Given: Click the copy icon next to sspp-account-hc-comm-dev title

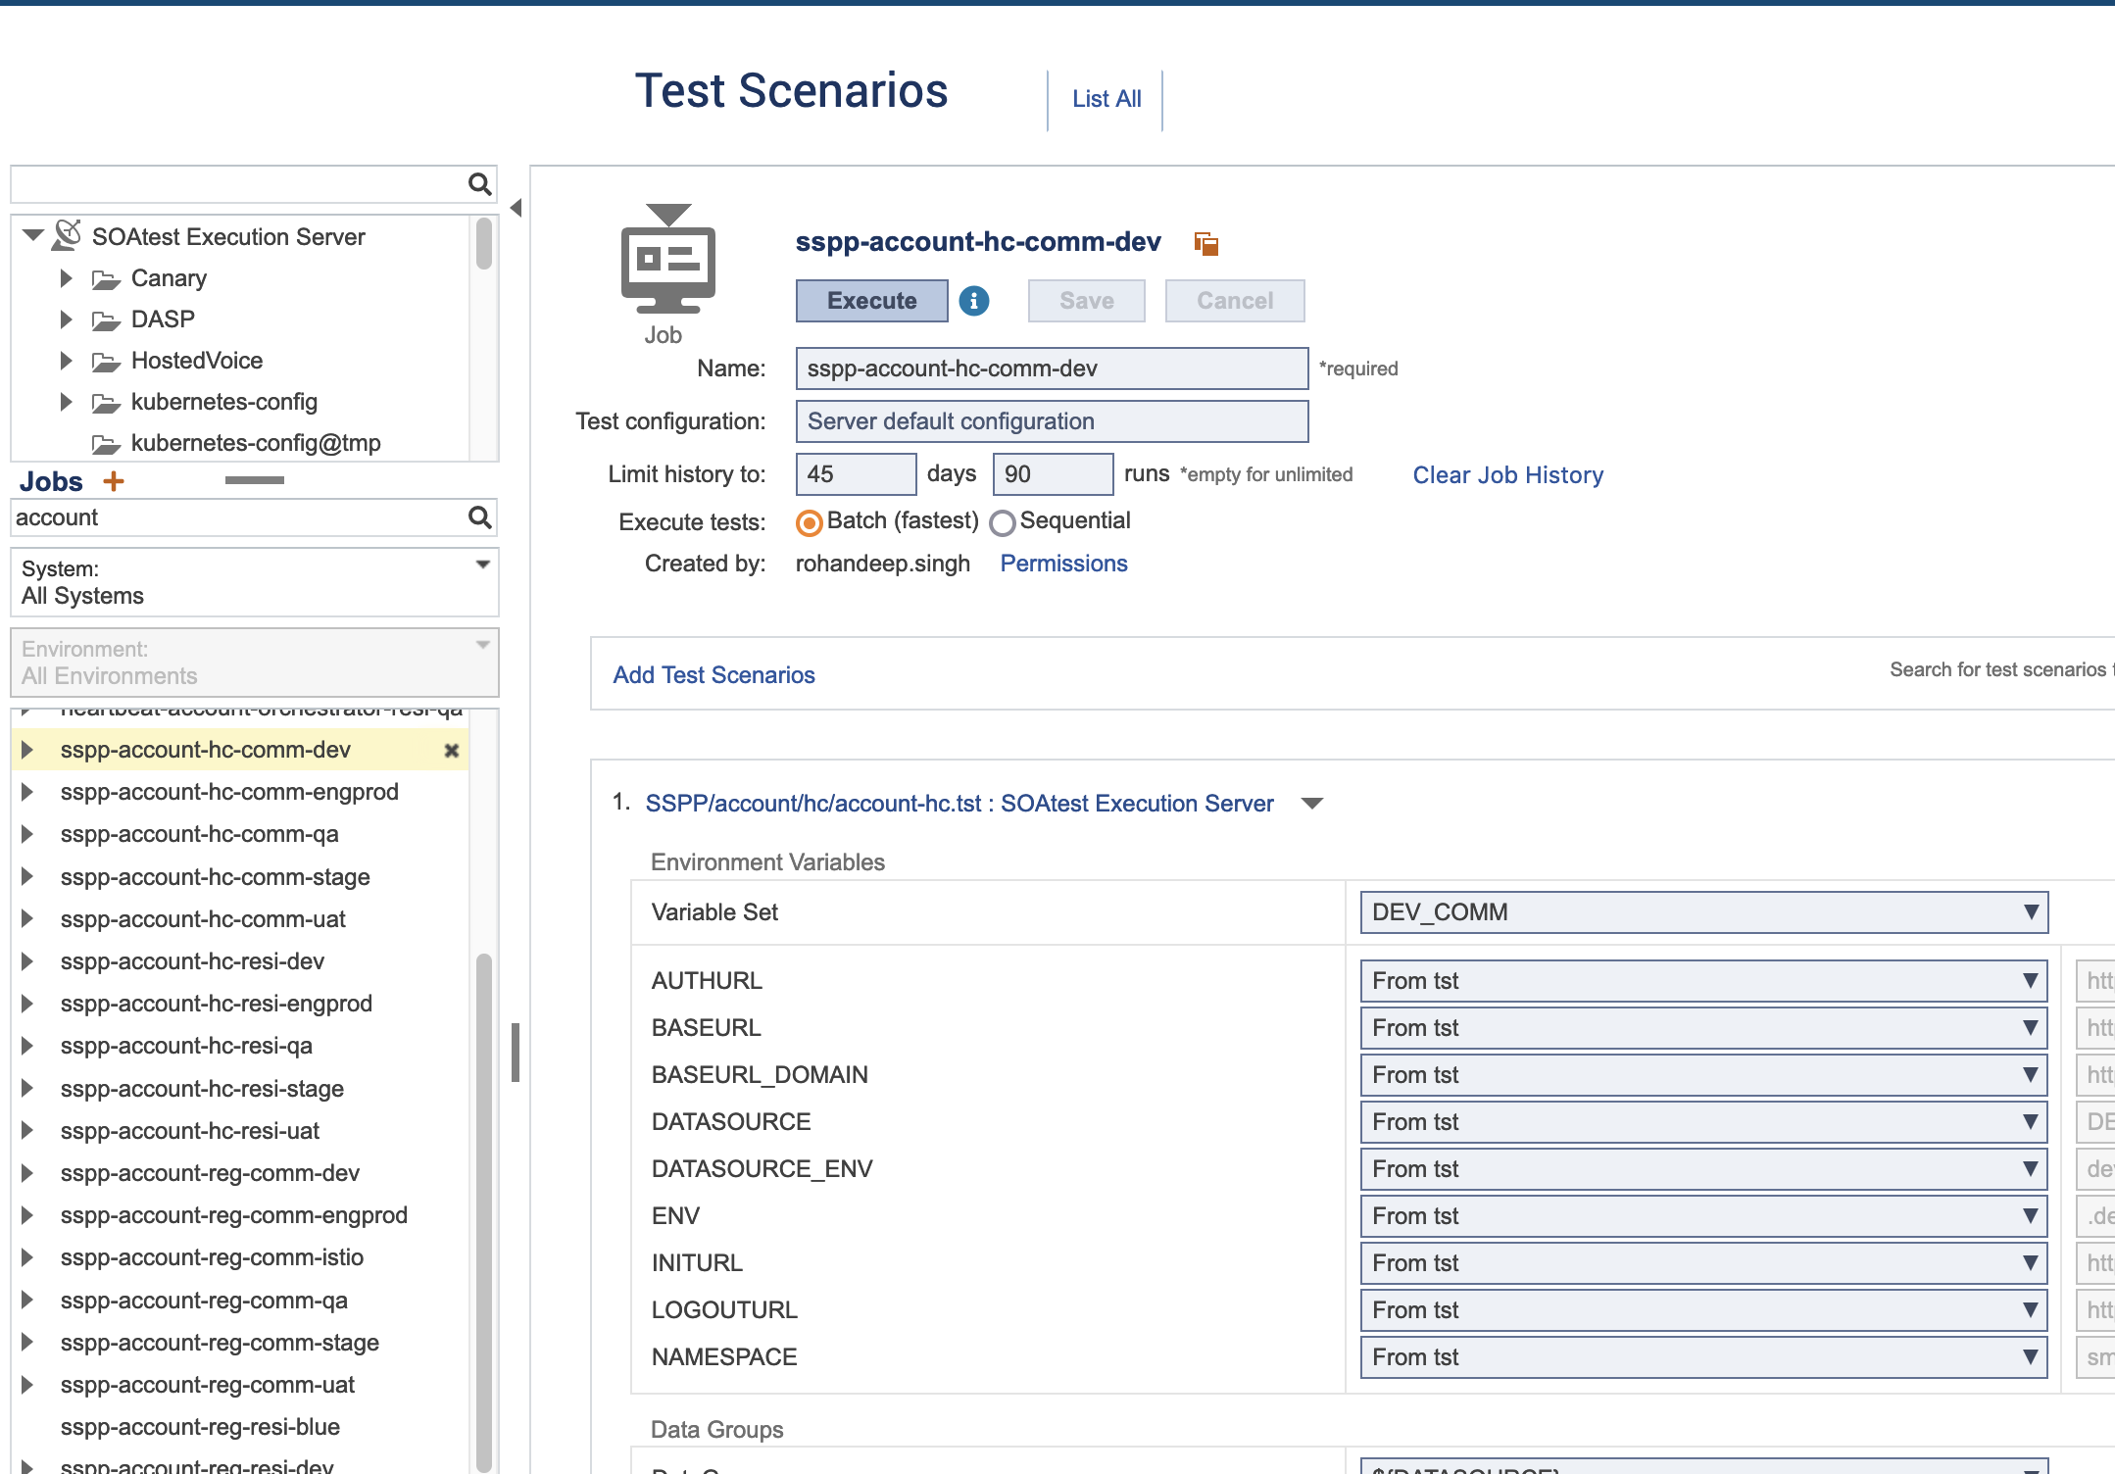Looking at the screenshot, I should tap(1205, 242).
